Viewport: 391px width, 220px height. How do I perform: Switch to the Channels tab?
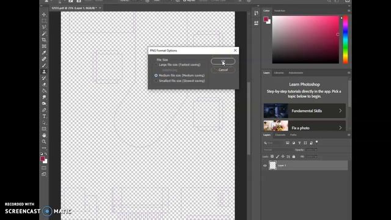click(x=280, y=135)
